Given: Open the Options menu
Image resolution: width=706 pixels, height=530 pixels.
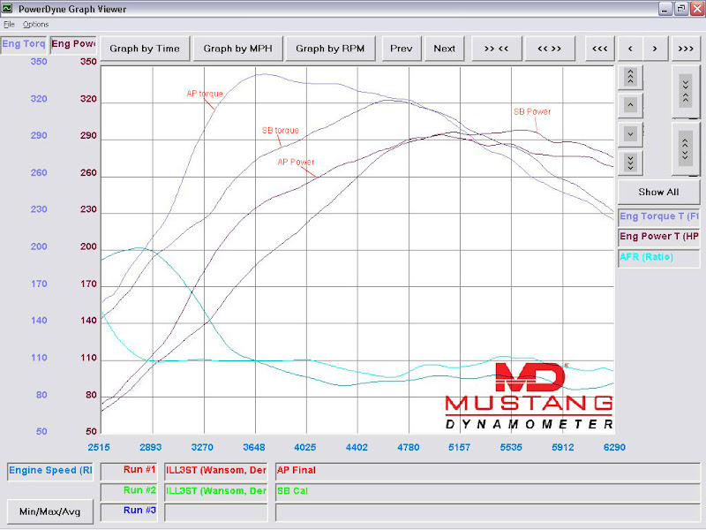Looking at the screenshot, I should click(x=35, y=25).
